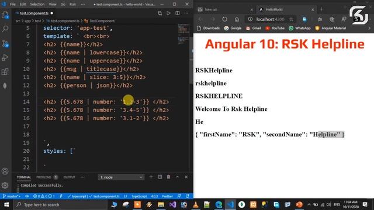Open the View menu

click(53, 4)
